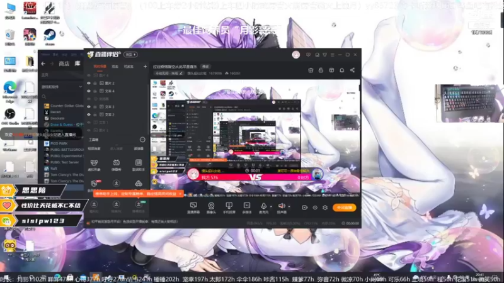Click the pencil edit icon beside category label
Image resolution: width=504 pixels, height=283 pixels.
coord(181,74)
